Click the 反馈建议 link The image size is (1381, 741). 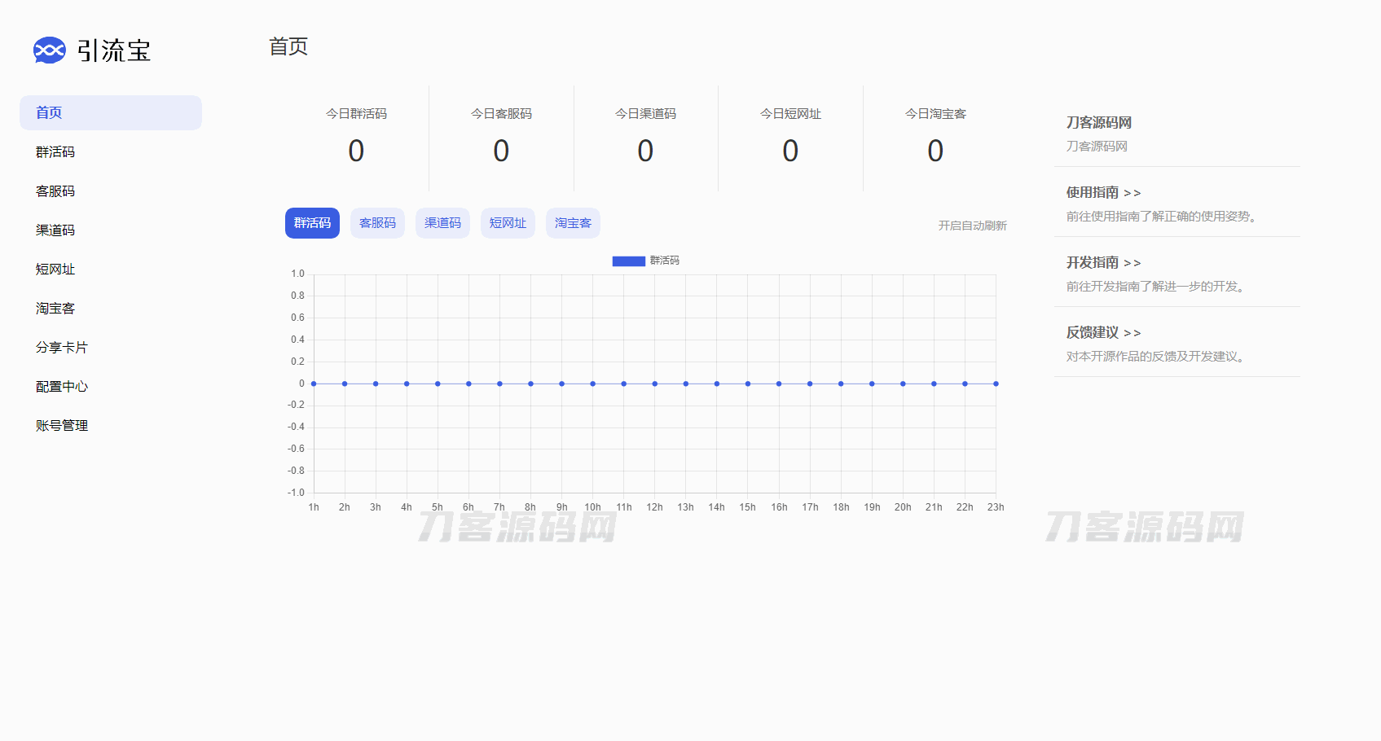pos(1103,333)
